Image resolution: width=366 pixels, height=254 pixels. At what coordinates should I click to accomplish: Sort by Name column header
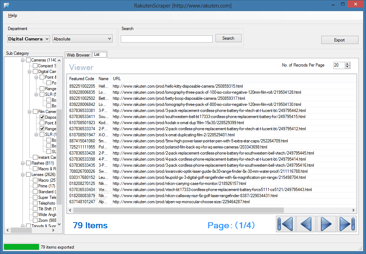point(103,79)
